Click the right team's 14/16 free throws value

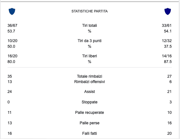tap(166, 56)
